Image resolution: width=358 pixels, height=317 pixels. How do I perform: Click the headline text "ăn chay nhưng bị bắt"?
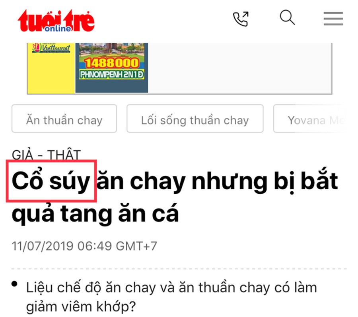point(217,181)
